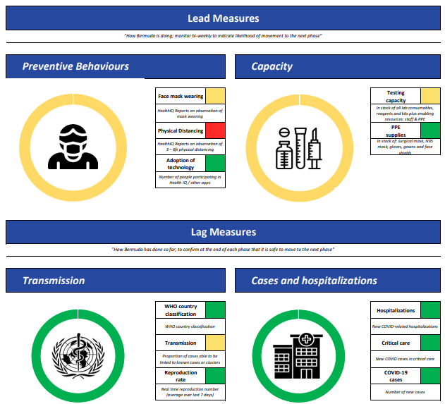Image resolution: width=445 pixels, height=404 pixels.
Task: Click the yellow Face mask wearing swatch
Action: click(215, 96)
